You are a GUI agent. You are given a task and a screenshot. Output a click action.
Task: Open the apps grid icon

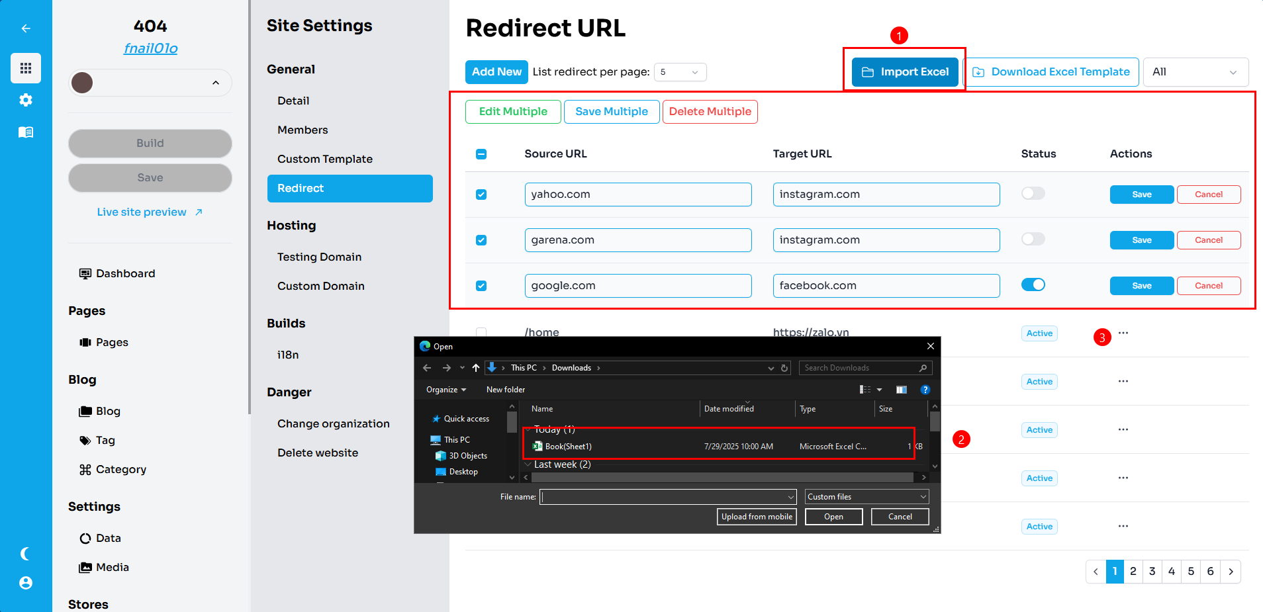[26, 68]
